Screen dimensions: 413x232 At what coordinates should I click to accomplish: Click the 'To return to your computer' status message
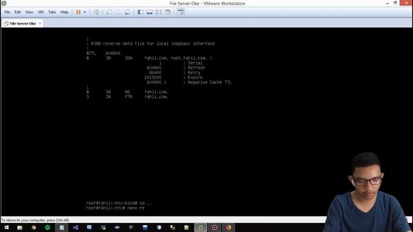coord(35,220)
